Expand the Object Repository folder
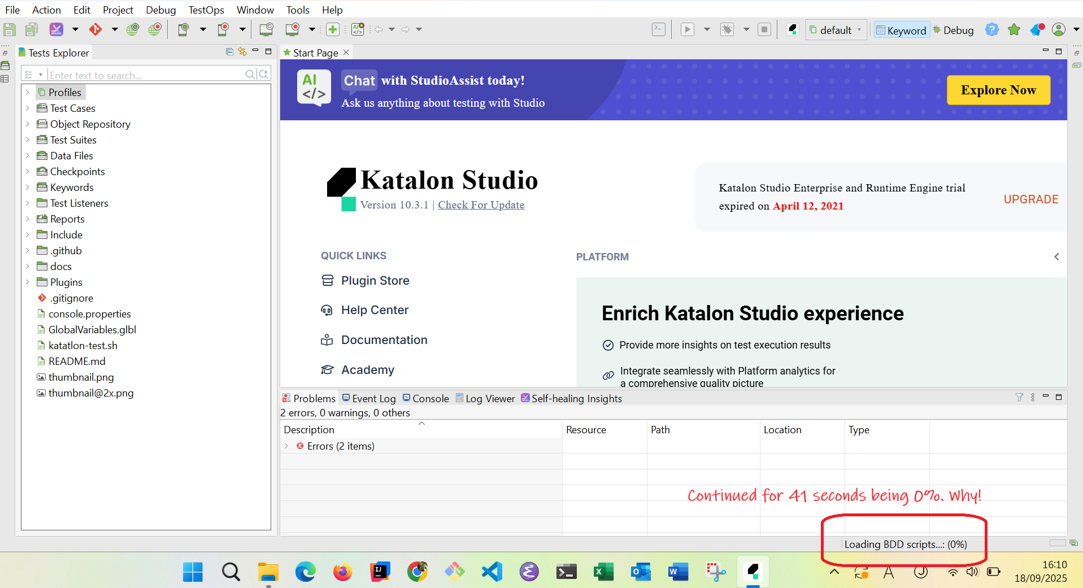Viewport: 1083px width, 588px height. point(28,124)
